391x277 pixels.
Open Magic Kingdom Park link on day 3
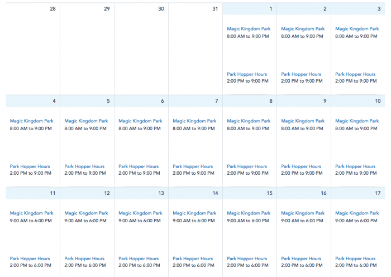357,29
